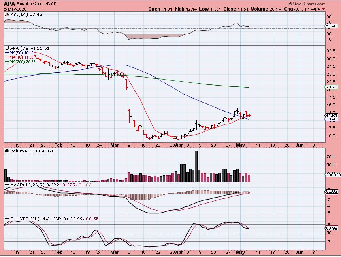Click the 57.43 RSI value tag on right axis
Image resolution: width=341 pixels, height=257 pixels.
(332, 26)
